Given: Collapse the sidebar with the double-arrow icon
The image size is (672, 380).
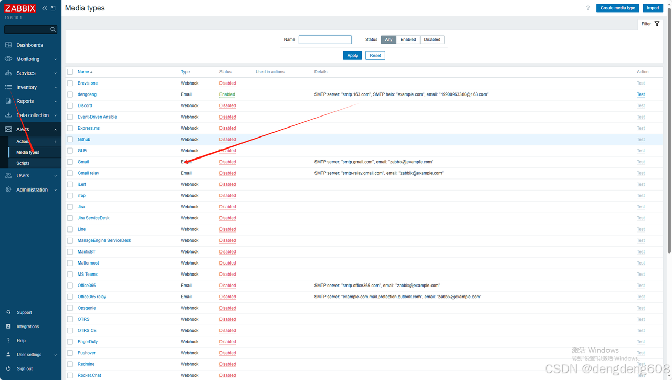Looking at the screenshot, I should [45, 8].
